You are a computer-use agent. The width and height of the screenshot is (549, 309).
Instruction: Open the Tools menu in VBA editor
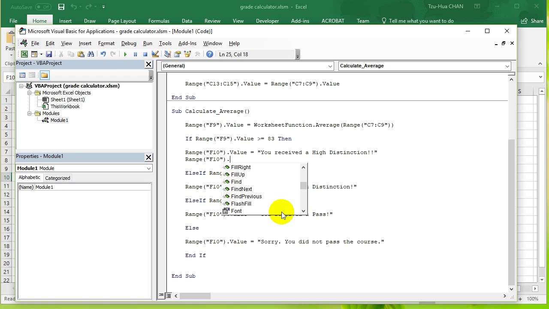coord(165,43)
